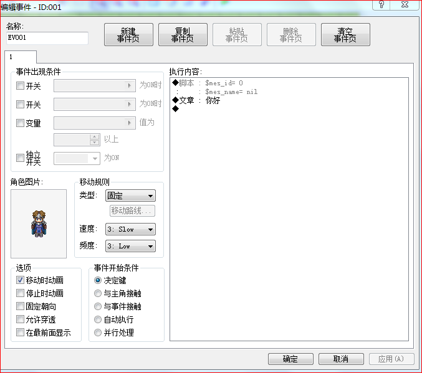The height and width of the screenshot is (373, 422).
Task: Confirm with the 确定 button
Action: pos(290,359)
